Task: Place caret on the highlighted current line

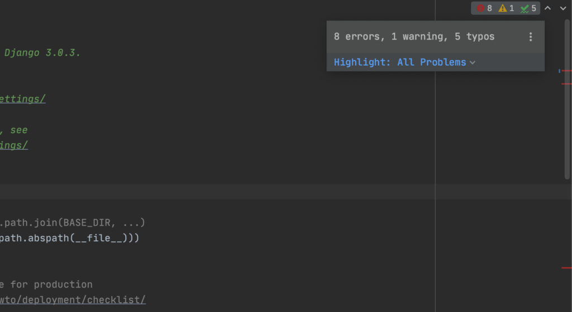Action: click(x=286, y=192)
